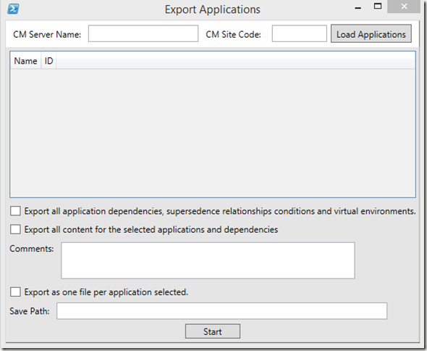Sort the list by Name column header

point(25,61)
